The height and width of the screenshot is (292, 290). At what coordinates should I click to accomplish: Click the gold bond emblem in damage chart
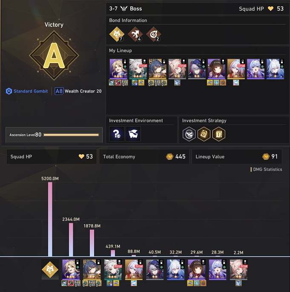[50, 269]
